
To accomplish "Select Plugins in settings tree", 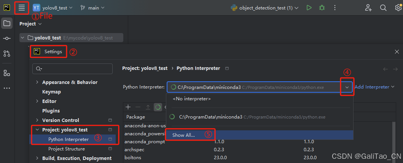I will [51, 111].
